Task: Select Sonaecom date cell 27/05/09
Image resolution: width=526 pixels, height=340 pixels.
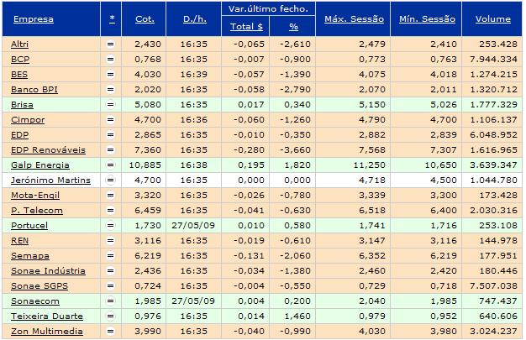Action: click(x=193, y=301)
